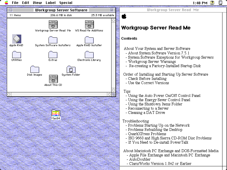Open the File menu
The width and height of the screenshot is (227, 170).
(15, 3)
